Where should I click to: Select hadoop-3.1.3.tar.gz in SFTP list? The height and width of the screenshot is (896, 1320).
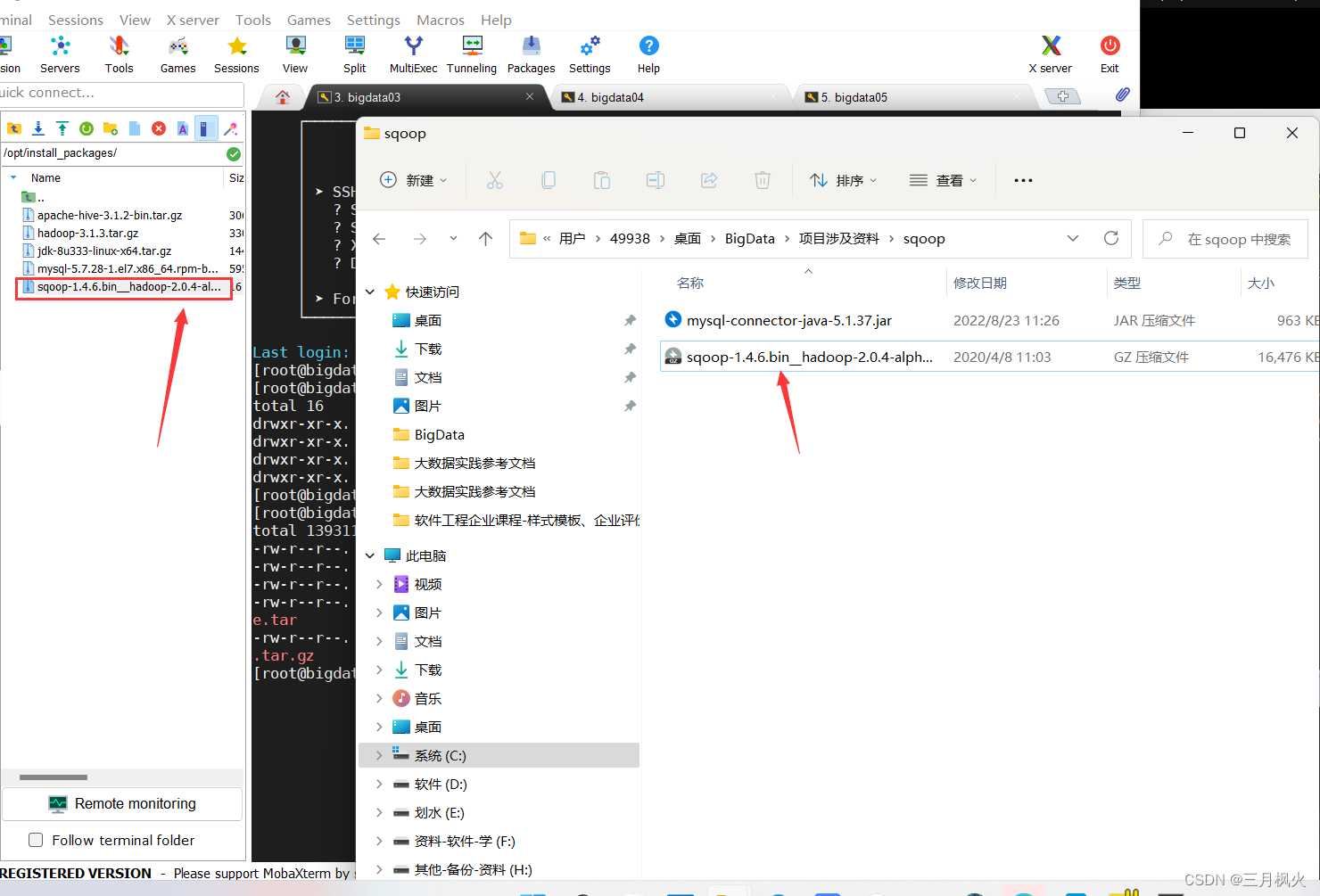coord(87,233)
